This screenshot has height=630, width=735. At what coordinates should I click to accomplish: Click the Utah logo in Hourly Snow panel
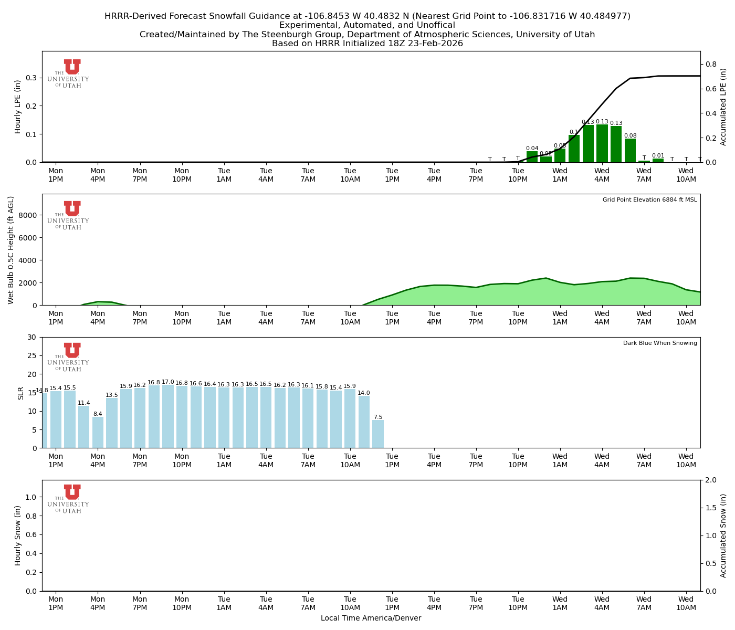[x=69, y=499]
